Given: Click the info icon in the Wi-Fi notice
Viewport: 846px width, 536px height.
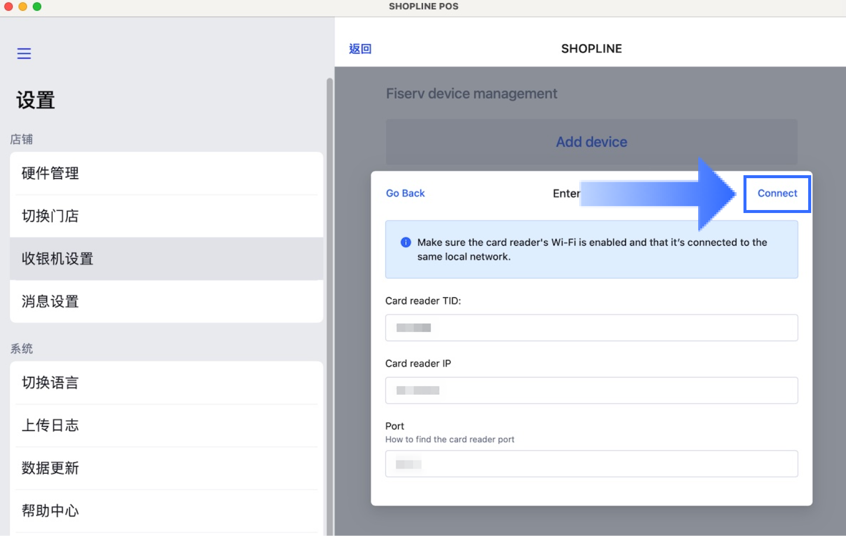Looking at the screenshot, I should [406, 242].
